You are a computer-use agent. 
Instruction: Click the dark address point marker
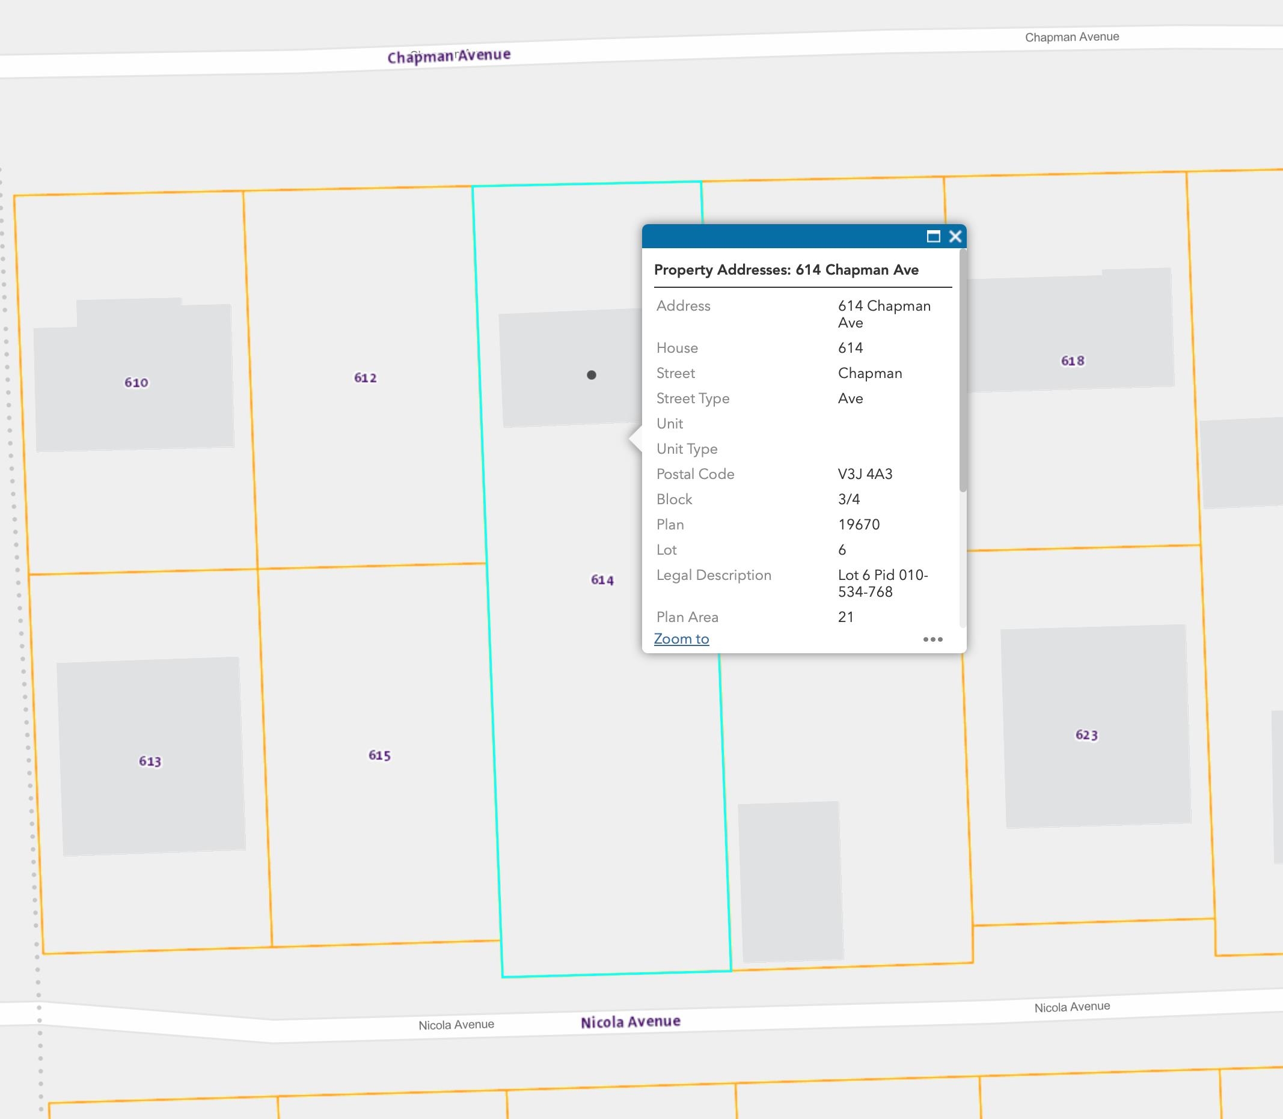point(592,374)
